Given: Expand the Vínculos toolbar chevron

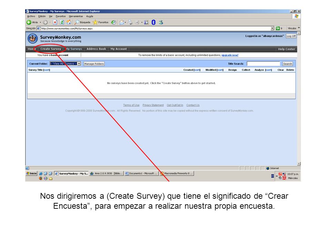Looking at the screenshot, I should [299, 28].
